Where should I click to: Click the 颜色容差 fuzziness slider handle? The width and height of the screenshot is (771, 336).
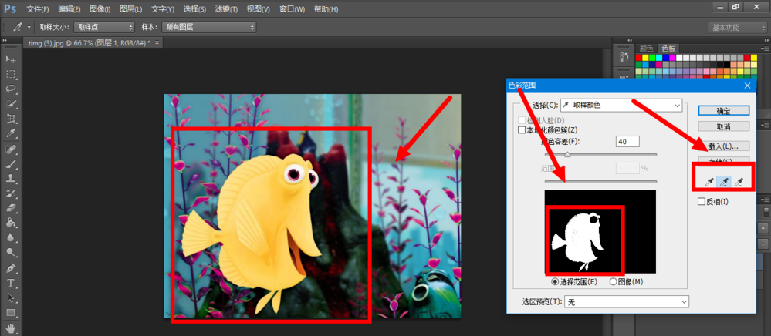click(567, 154)
